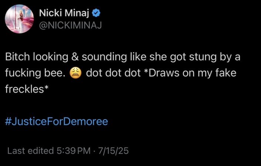Image resolution: width=261 pixels, height=166 pixels.
Task: Open the #JusticeForDemoree hashtag
Action: click(57, 121)
